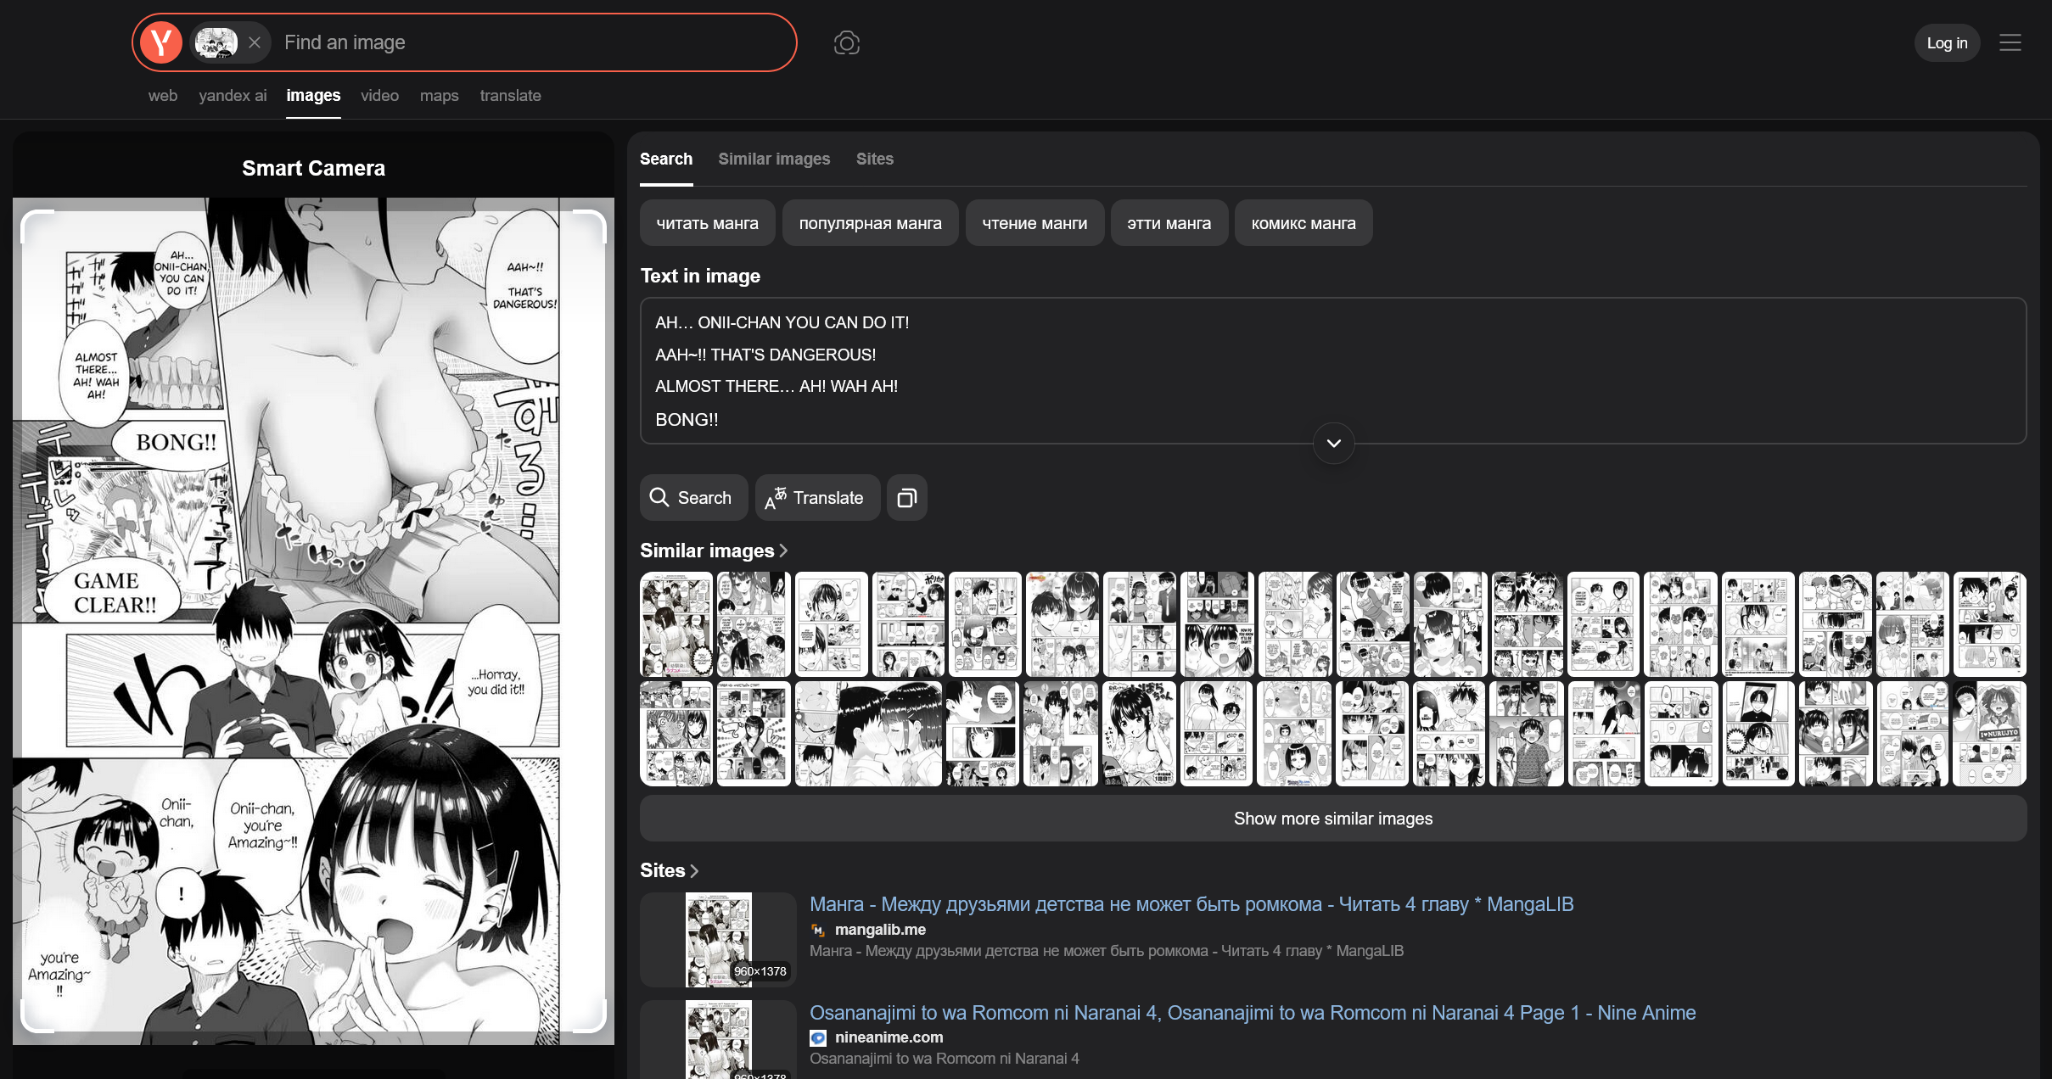This screenshot has height=1079, width=2052.
Task: Click the Yandex Y logo icon
Action: click(x=161, y=42)
